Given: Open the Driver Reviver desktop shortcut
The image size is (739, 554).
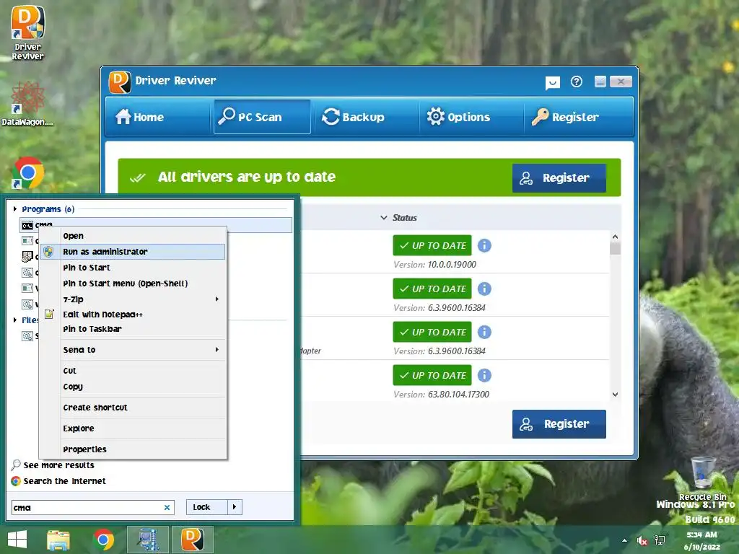Looking at the screenshot, I should pyautogui.click(x=27, y=33).
